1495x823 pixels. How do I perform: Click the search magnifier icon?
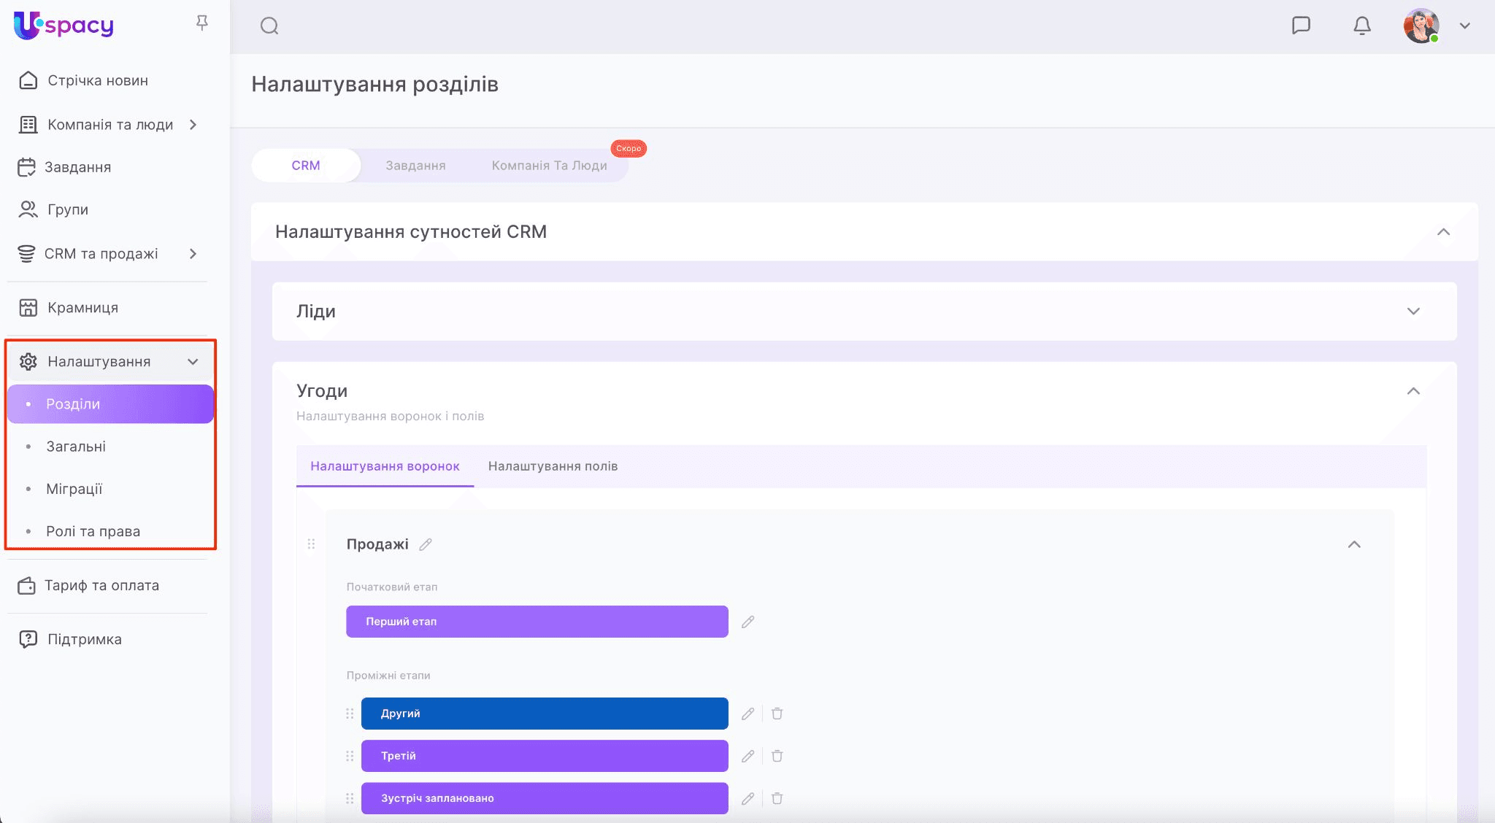coord(269,26)
